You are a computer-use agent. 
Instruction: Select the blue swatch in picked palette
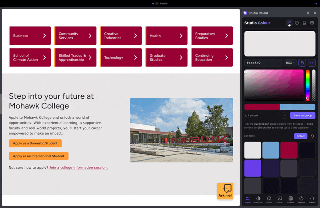point(298,107)
